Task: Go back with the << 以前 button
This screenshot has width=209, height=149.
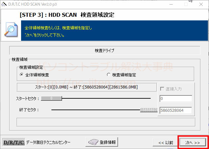Action: coord(165,143)
